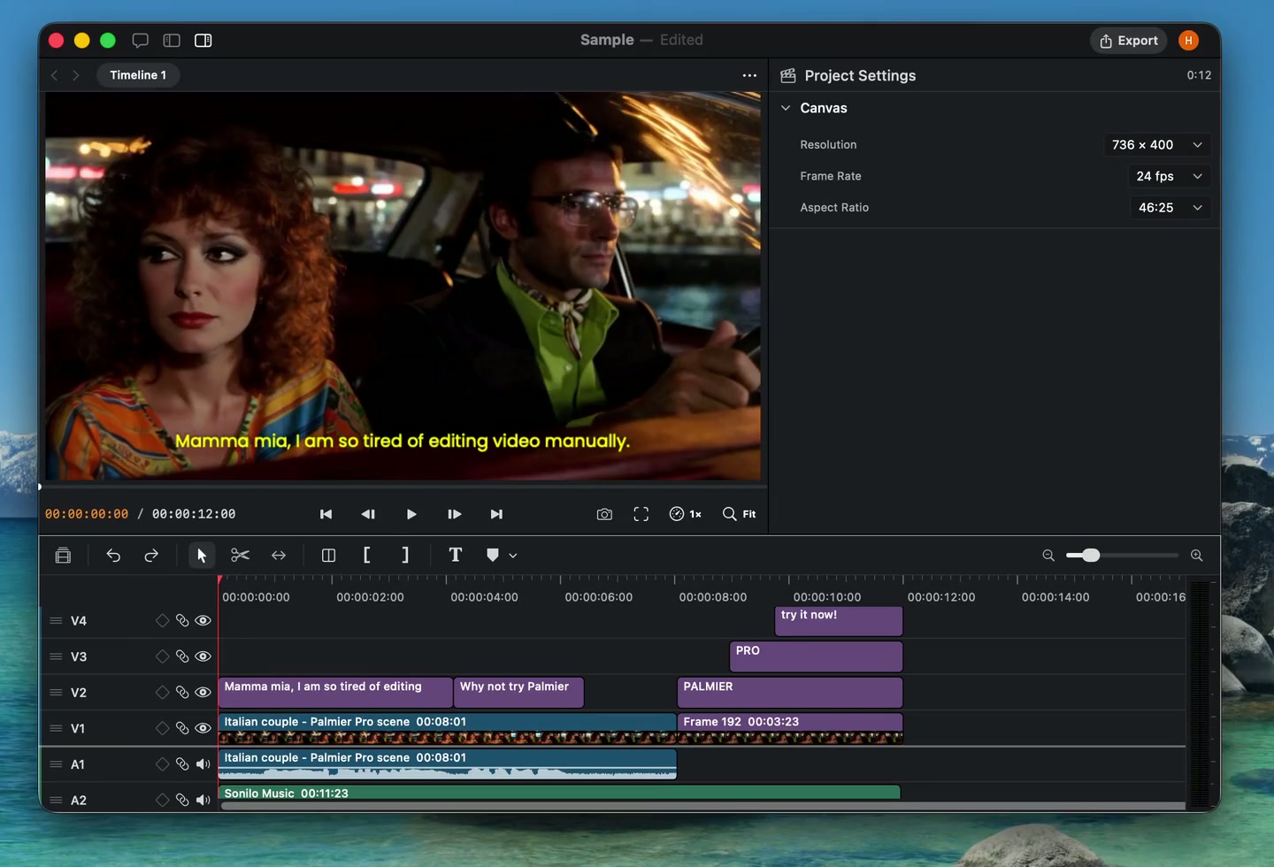Click the split clip icon
This screenshot has width=1274, height=867.
[328, 555]
